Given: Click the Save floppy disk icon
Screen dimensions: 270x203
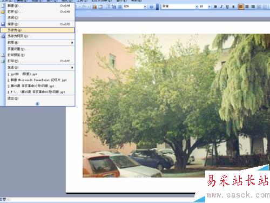Looking at the screenshot, I should tap(3, 24).
